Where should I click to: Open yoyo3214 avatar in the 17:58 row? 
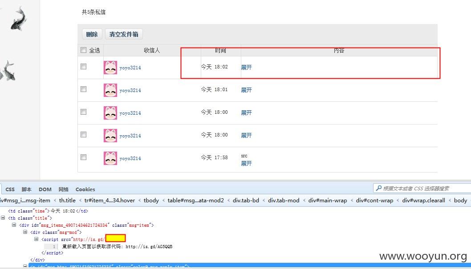pos(110,158)
